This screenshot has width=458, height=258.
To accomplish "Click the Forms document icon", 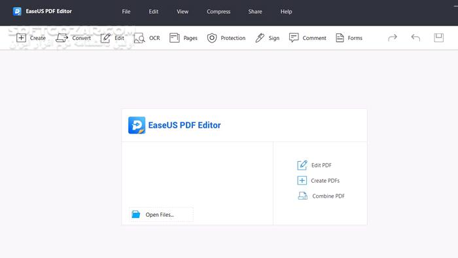I will pos(340,38).
